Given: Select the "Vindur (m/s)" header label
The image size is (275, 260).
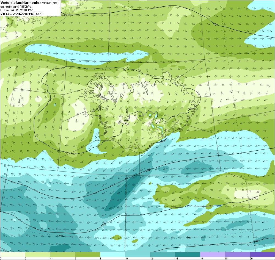Looking at the screenshot, I should (x=50, y=3).
